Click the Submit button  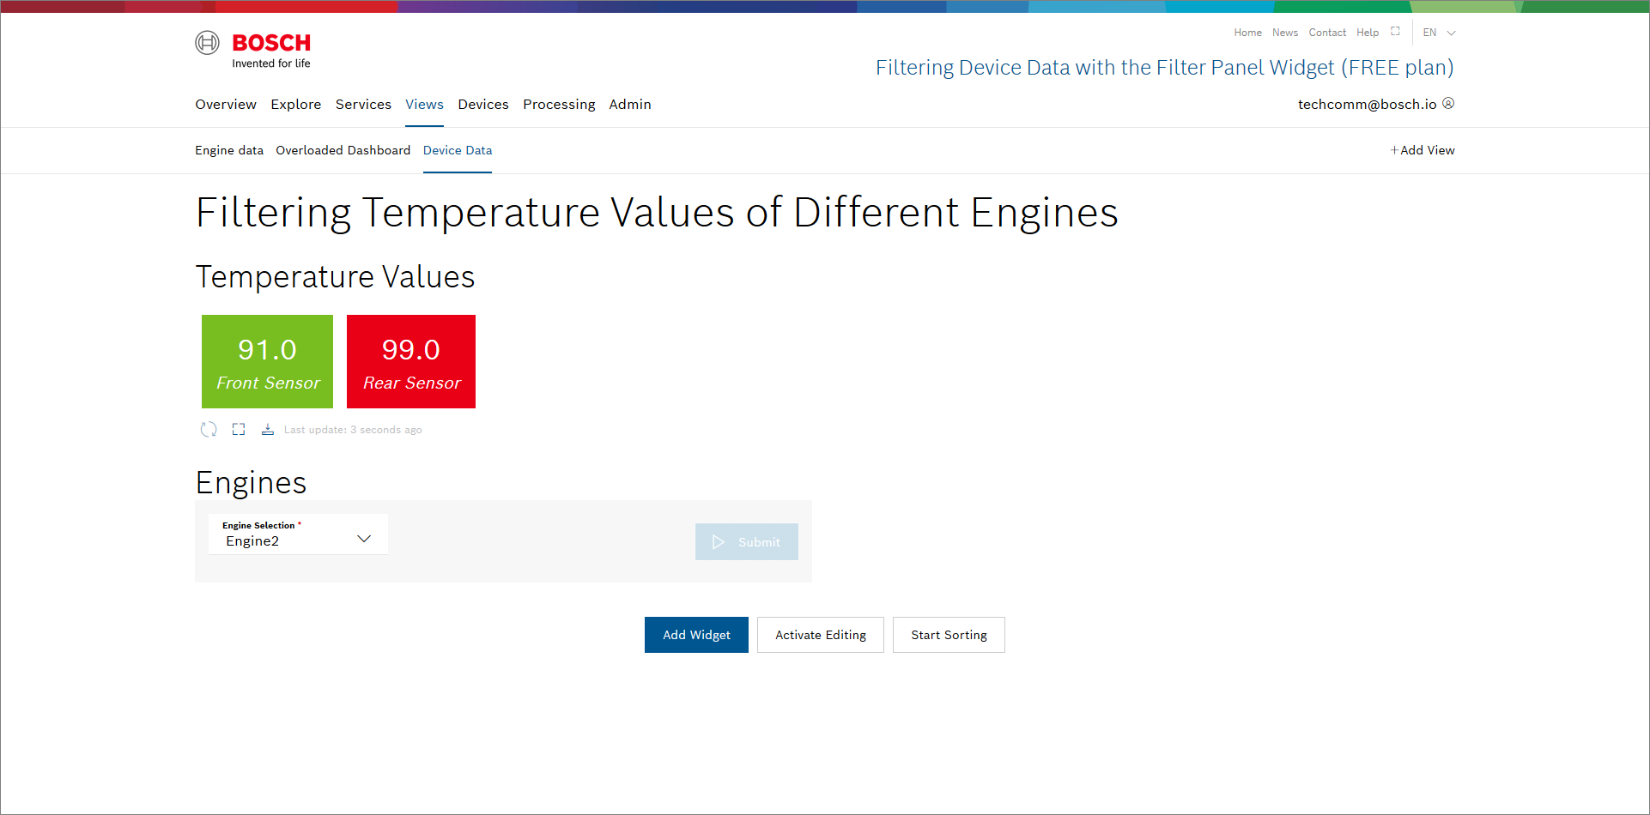746,542
